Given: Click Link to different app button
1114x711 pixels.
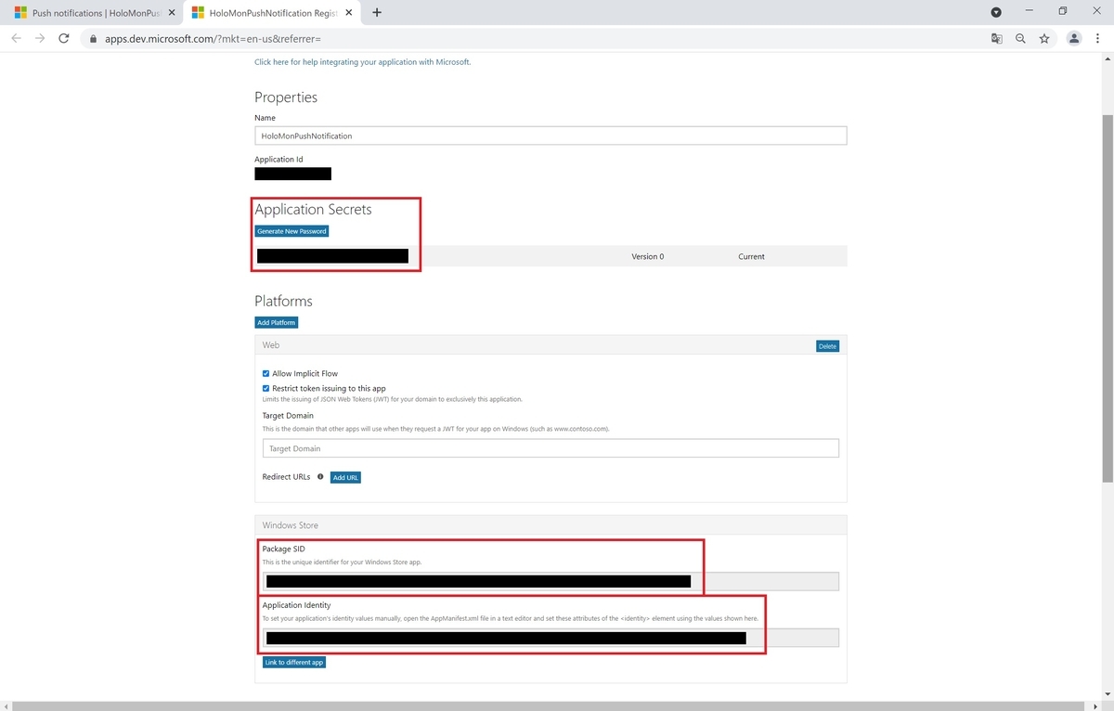Looking at the screenshot, I should coord(294,662).
